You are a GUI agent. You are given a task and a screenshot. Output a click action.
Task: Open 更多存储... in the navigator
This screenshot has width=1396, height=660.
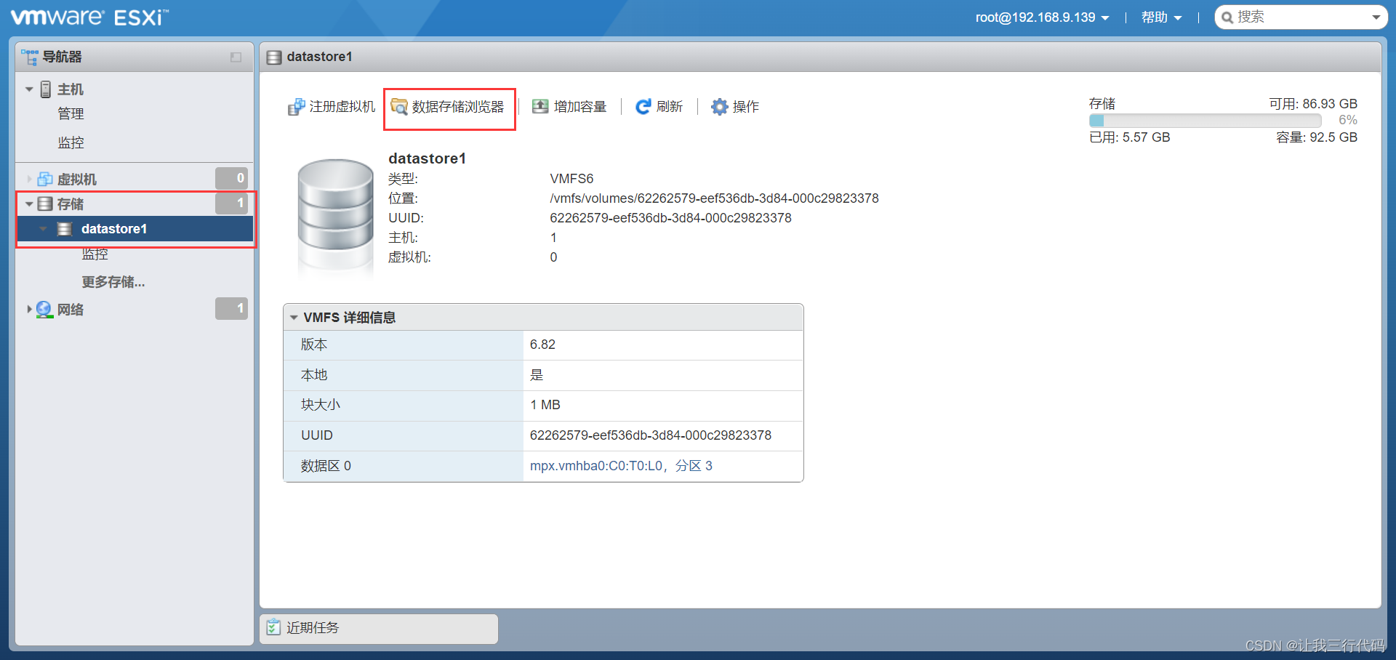[x=113, y=282]
